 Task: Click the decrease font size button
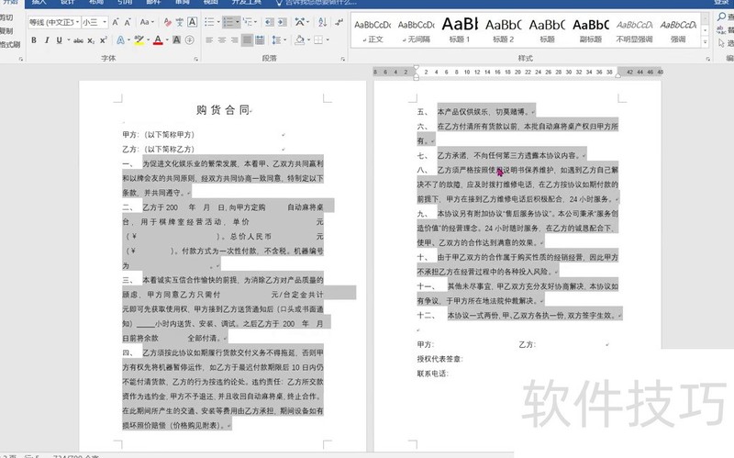[x=128, y=22]
